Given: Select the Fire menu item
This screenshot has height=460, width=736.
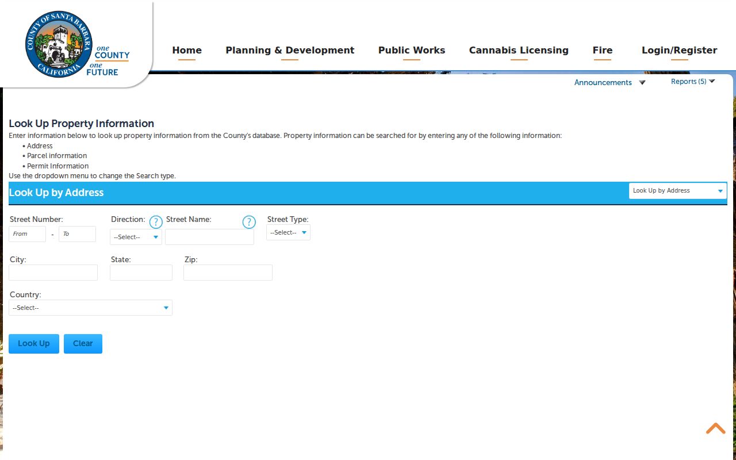Looking at the screenshot, I should pyautogui.click(x=603, y=51).
